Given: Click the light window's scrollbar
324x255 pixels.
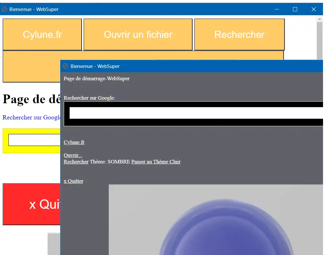Looking at the screenshot, I should pos(319,40).
